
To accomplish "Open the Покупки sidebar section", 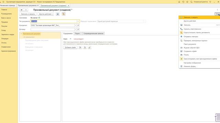I will click(x=4, y=26).
